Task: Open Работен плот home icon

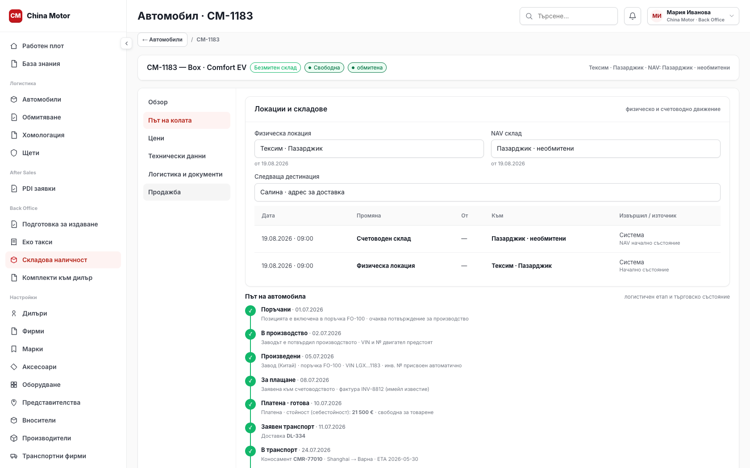Action: (x=14, y=46)
